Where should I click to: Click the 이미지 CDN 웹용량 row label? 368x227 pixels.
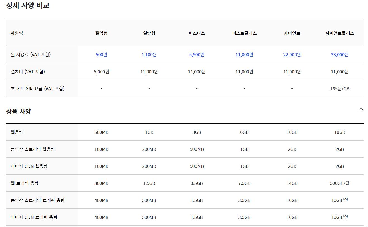pos(29,166)
